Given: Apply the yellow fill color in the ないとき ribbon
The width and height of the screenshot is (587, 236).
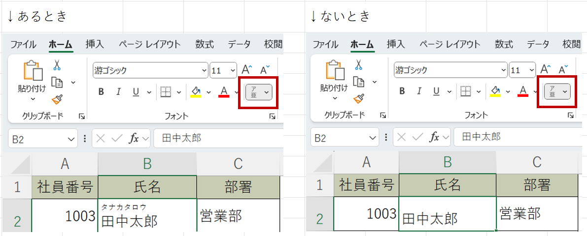Looking at the screenshot, I should coord(496,91).
